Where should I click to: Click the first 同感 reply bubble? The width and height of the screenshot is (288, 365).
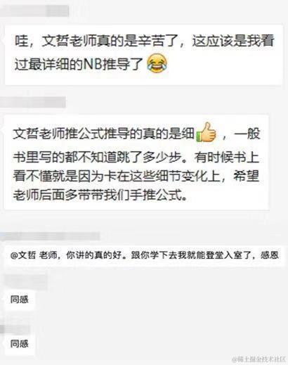click(20, 300)
